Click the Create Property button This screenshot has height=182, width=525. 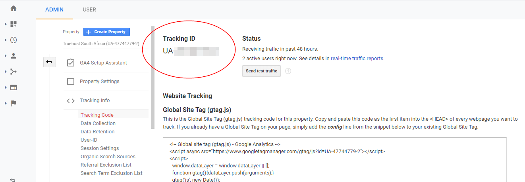(106, 32)
